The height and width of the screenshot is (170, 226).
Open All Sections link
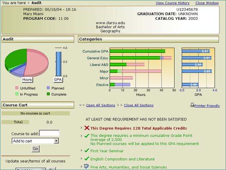pos(101,105)
